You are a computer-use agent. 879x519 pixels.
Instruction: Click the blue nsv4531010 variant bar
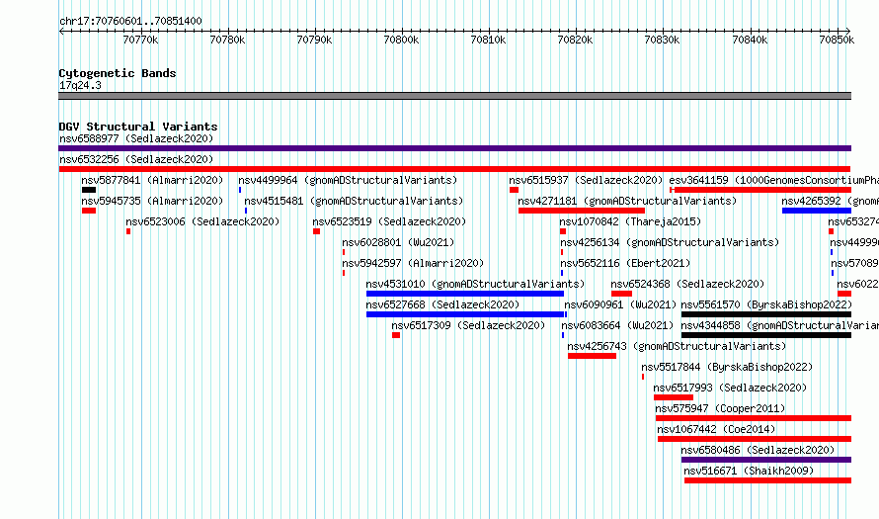point(465,294)
